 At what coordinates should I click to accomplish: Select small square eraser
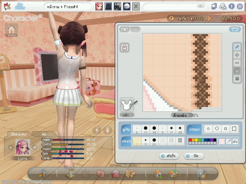(x=226, y=129)
